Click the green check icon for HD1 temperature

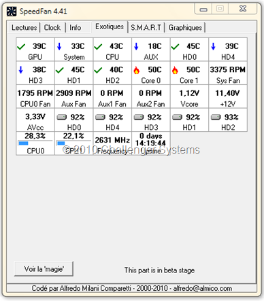click(x=59, y=71)
